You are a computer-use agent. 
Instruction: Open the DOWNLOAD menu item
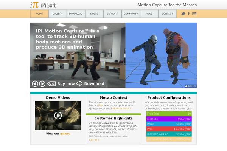tap(76, 14)
